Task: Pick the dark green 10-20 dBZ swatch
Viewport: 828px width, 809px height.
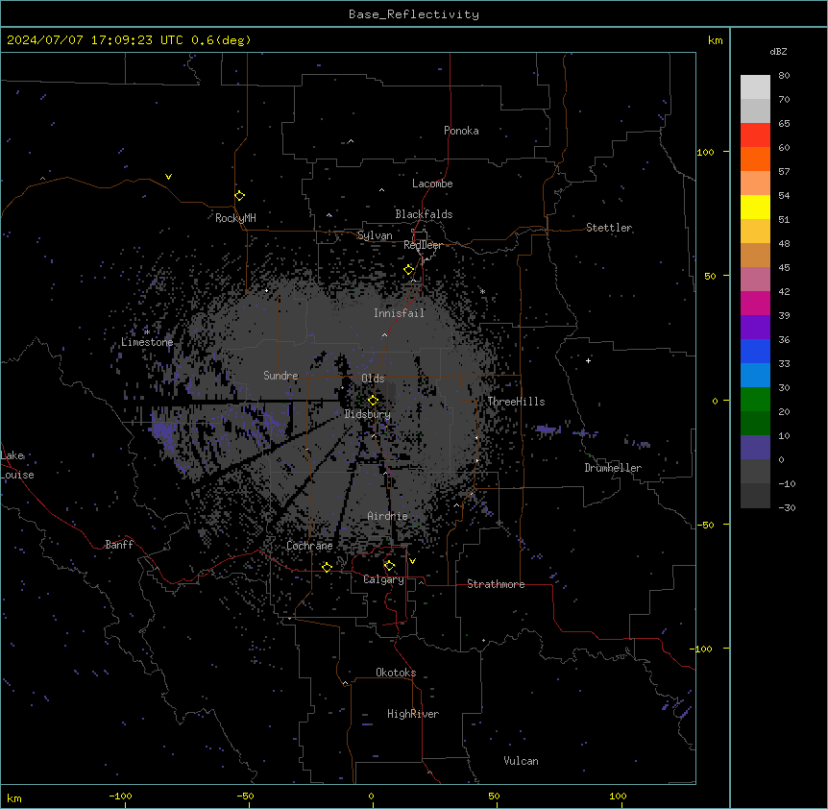Action: [x=755, y=424]
